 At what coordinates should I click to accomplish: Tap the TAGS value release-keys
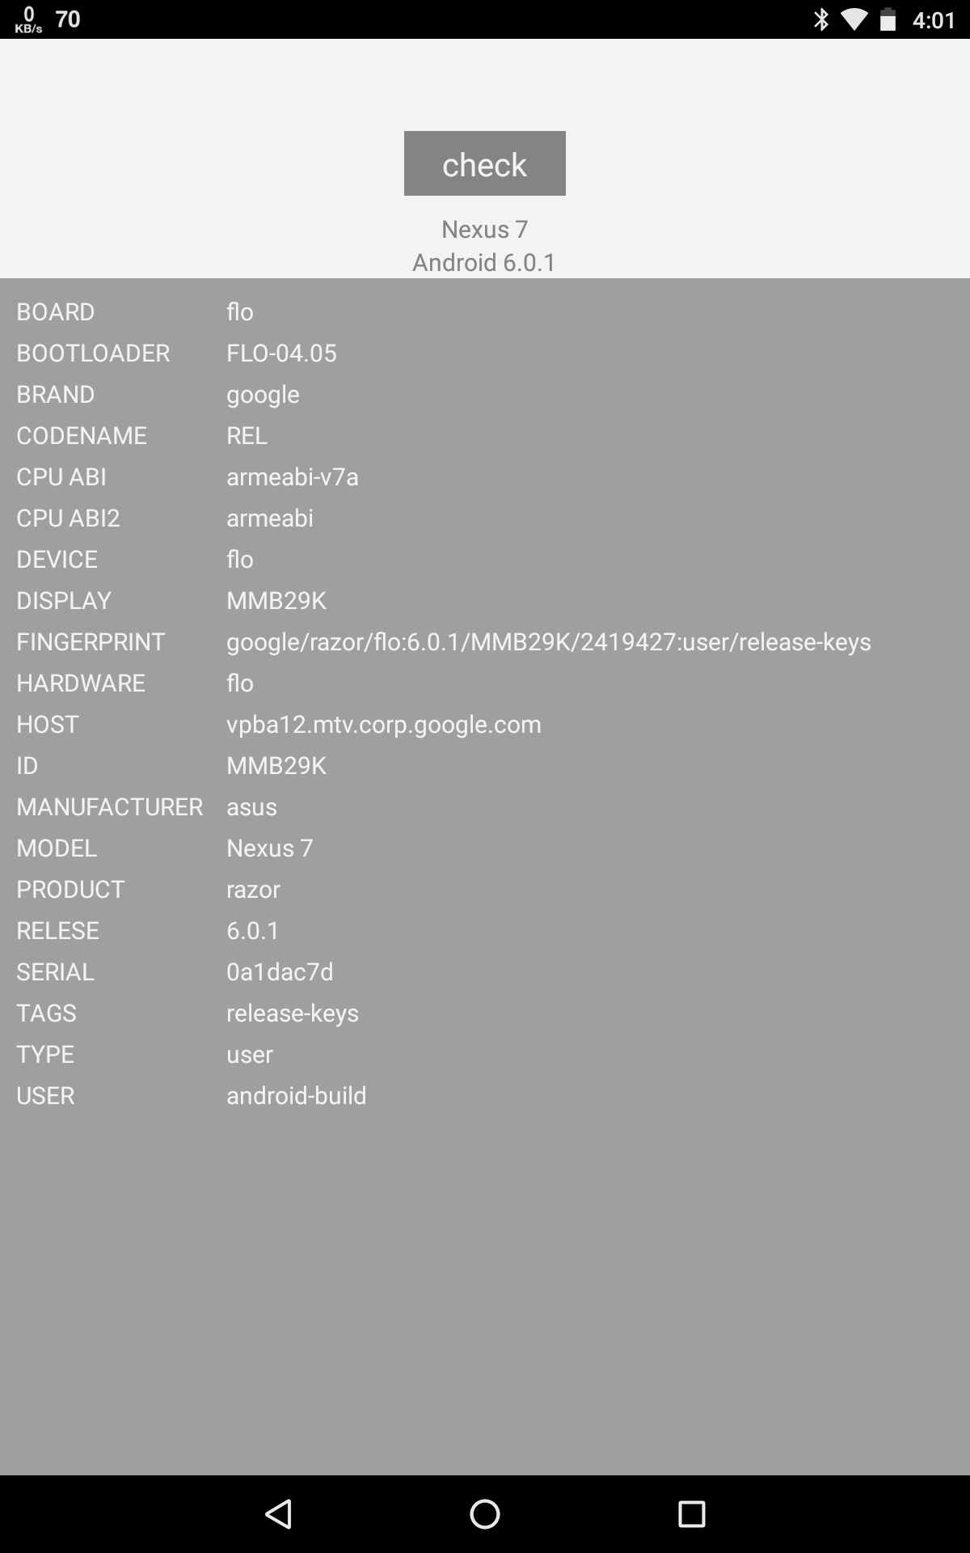tap(293, 1013)
